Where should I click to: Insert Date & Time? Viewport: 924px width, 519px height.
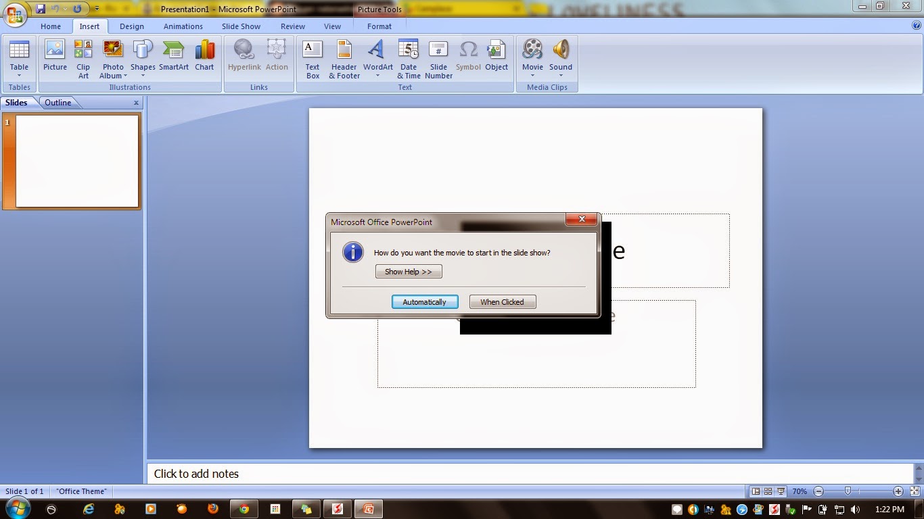[x=409, y=59]
